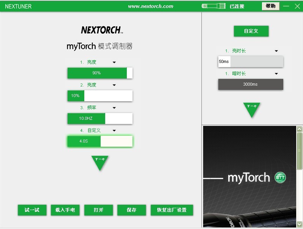Open the 1. 亮时长 dropdown
This screenshot has width=303, height=229.
click(276, 51)
